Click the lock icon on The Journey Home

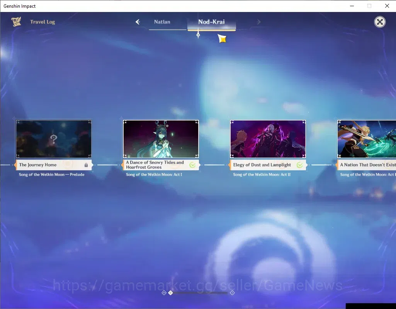point(86,165)
